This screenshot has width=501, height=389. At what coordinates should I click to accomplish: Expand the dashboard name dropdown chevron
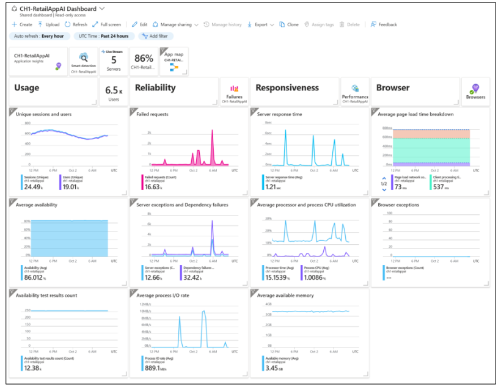[x=102, y=9]
